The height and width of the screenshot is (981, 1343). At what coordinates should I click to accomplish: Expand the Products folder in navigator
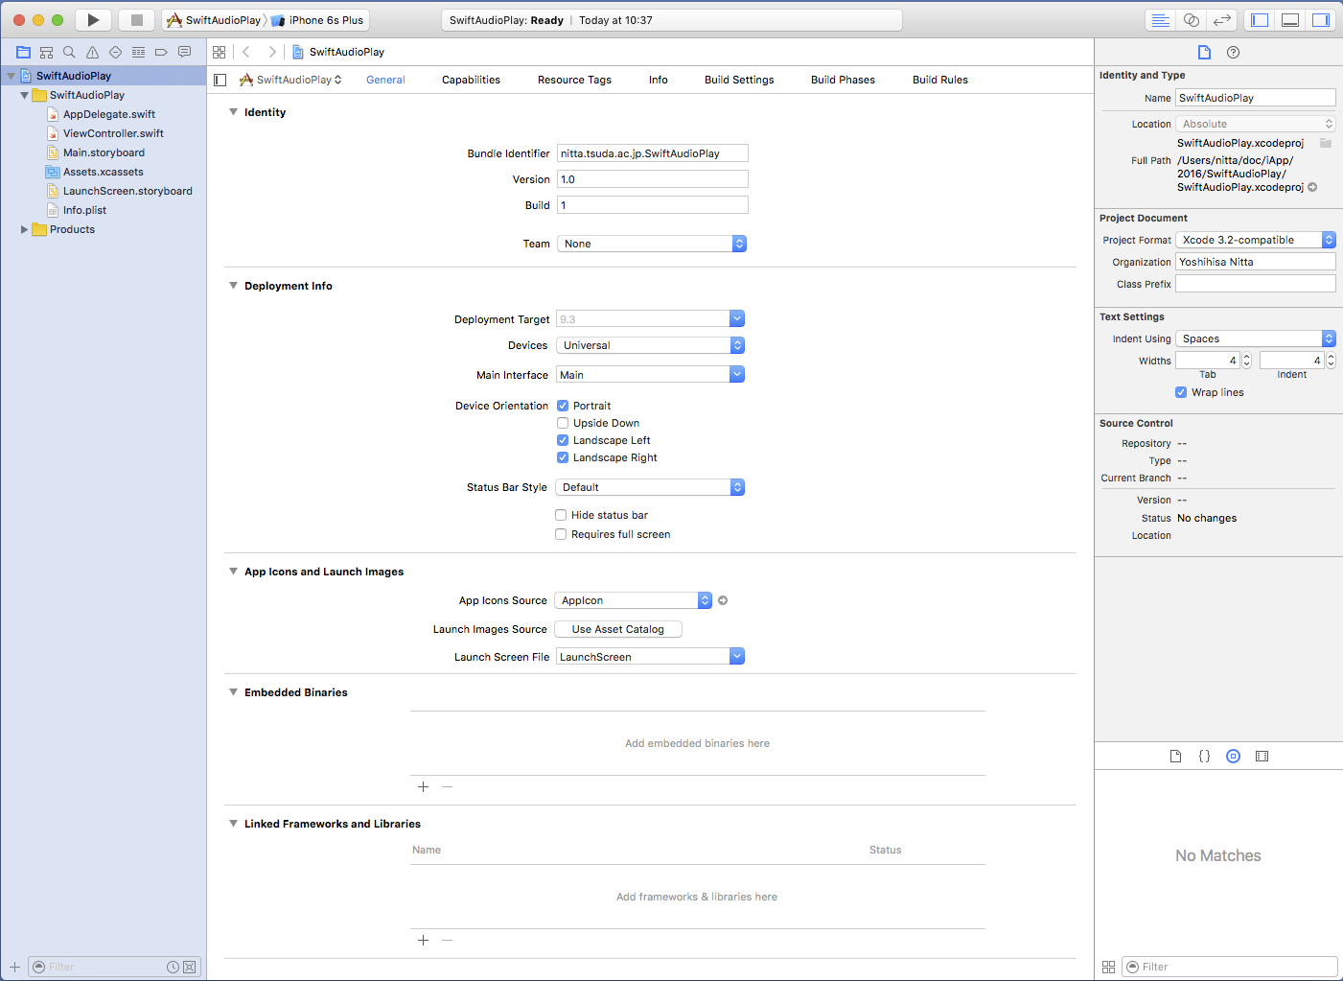[x=24, y=229]
